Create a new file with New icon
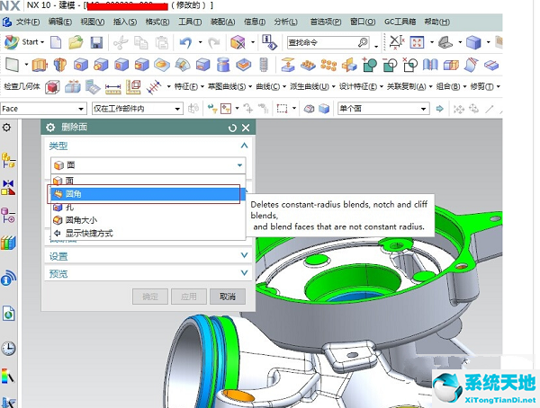 56,42
